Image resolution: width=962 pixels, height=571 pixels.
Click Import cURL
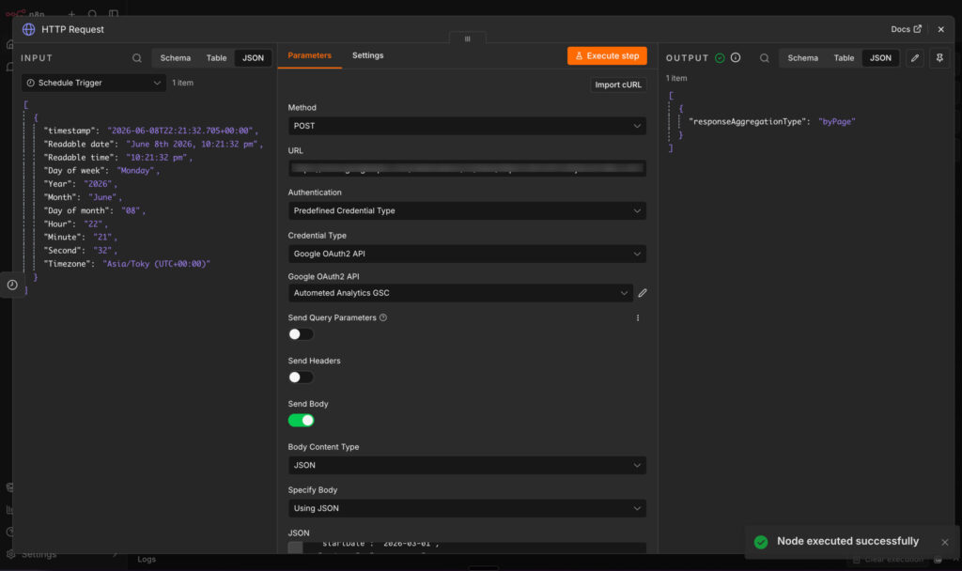pyautogui.click(x=618, y=85)
